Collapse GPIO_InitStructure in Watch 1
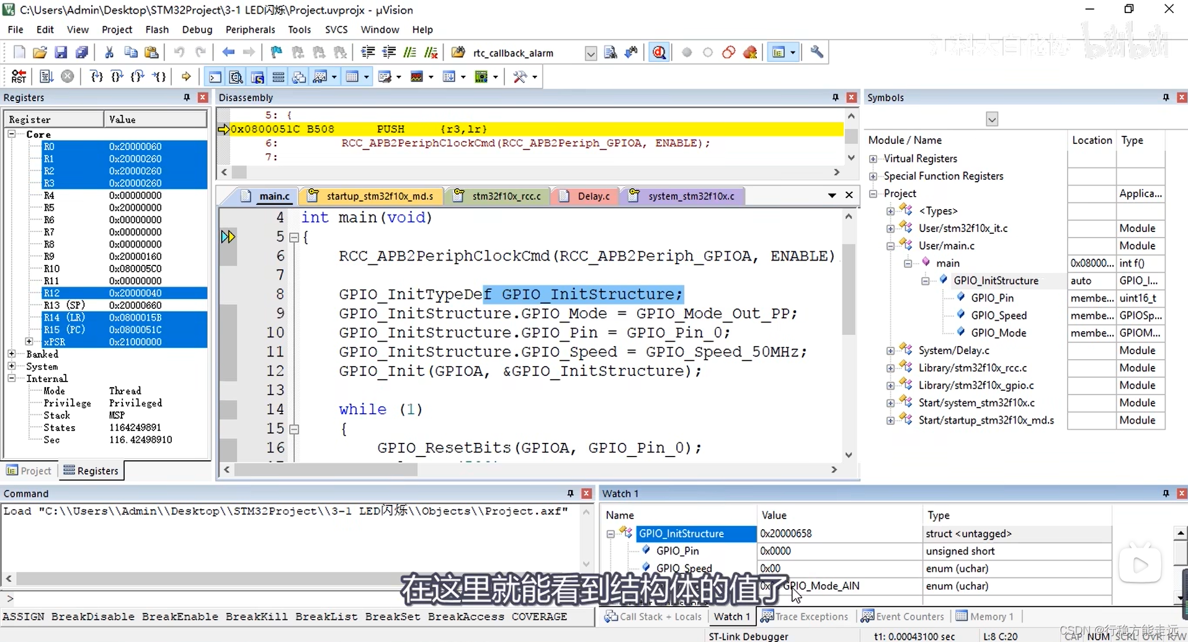The image size is (1188, 642). pos(610,533)
